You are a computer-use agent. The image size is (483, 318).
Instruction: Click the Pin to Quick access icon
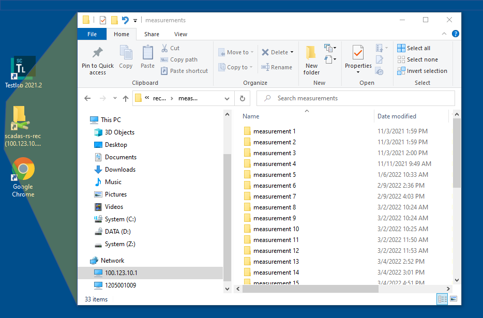click(x=97, y=53)
